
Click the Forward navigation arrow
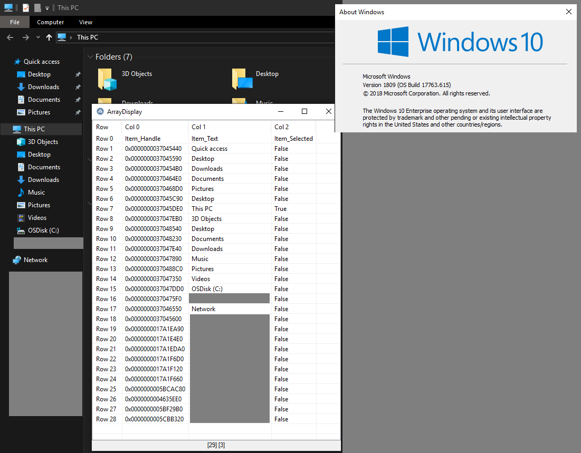pyautogui.click(x=25, y=37)
